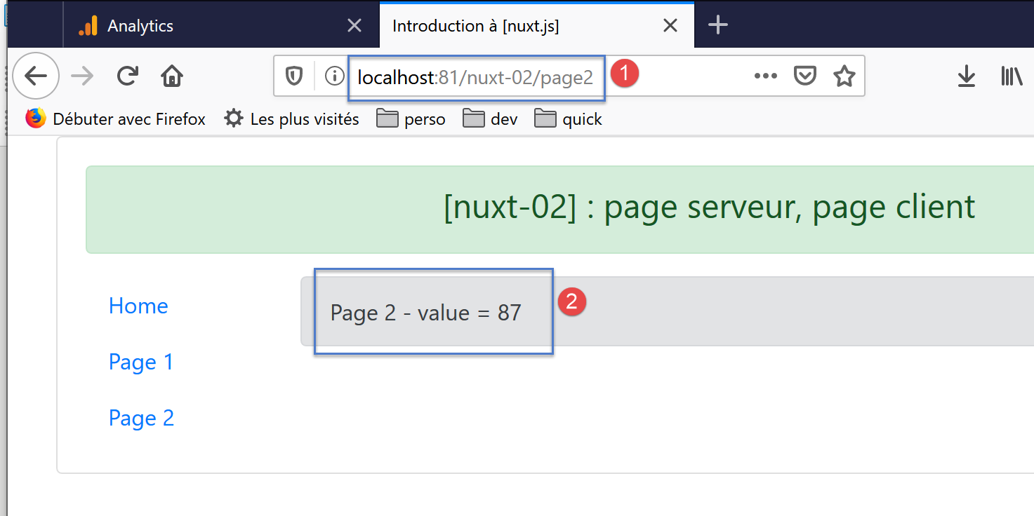Go to the browser home page

(172, 76)
